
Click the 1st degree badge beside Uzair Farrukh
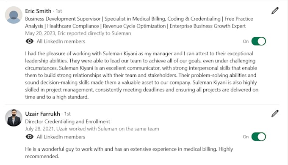[67, 114]
